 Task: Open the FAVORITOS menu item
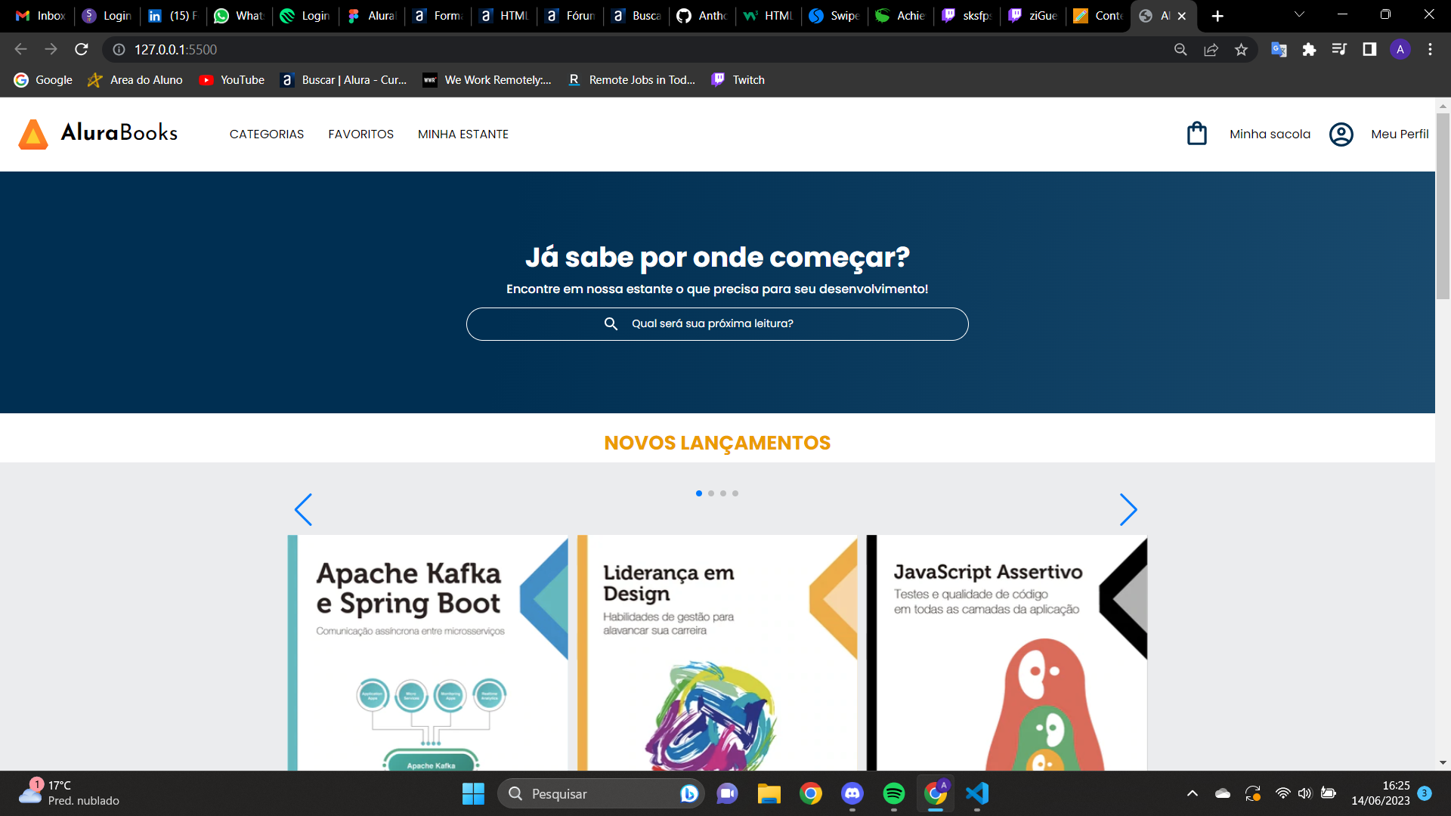coord(360,134)
